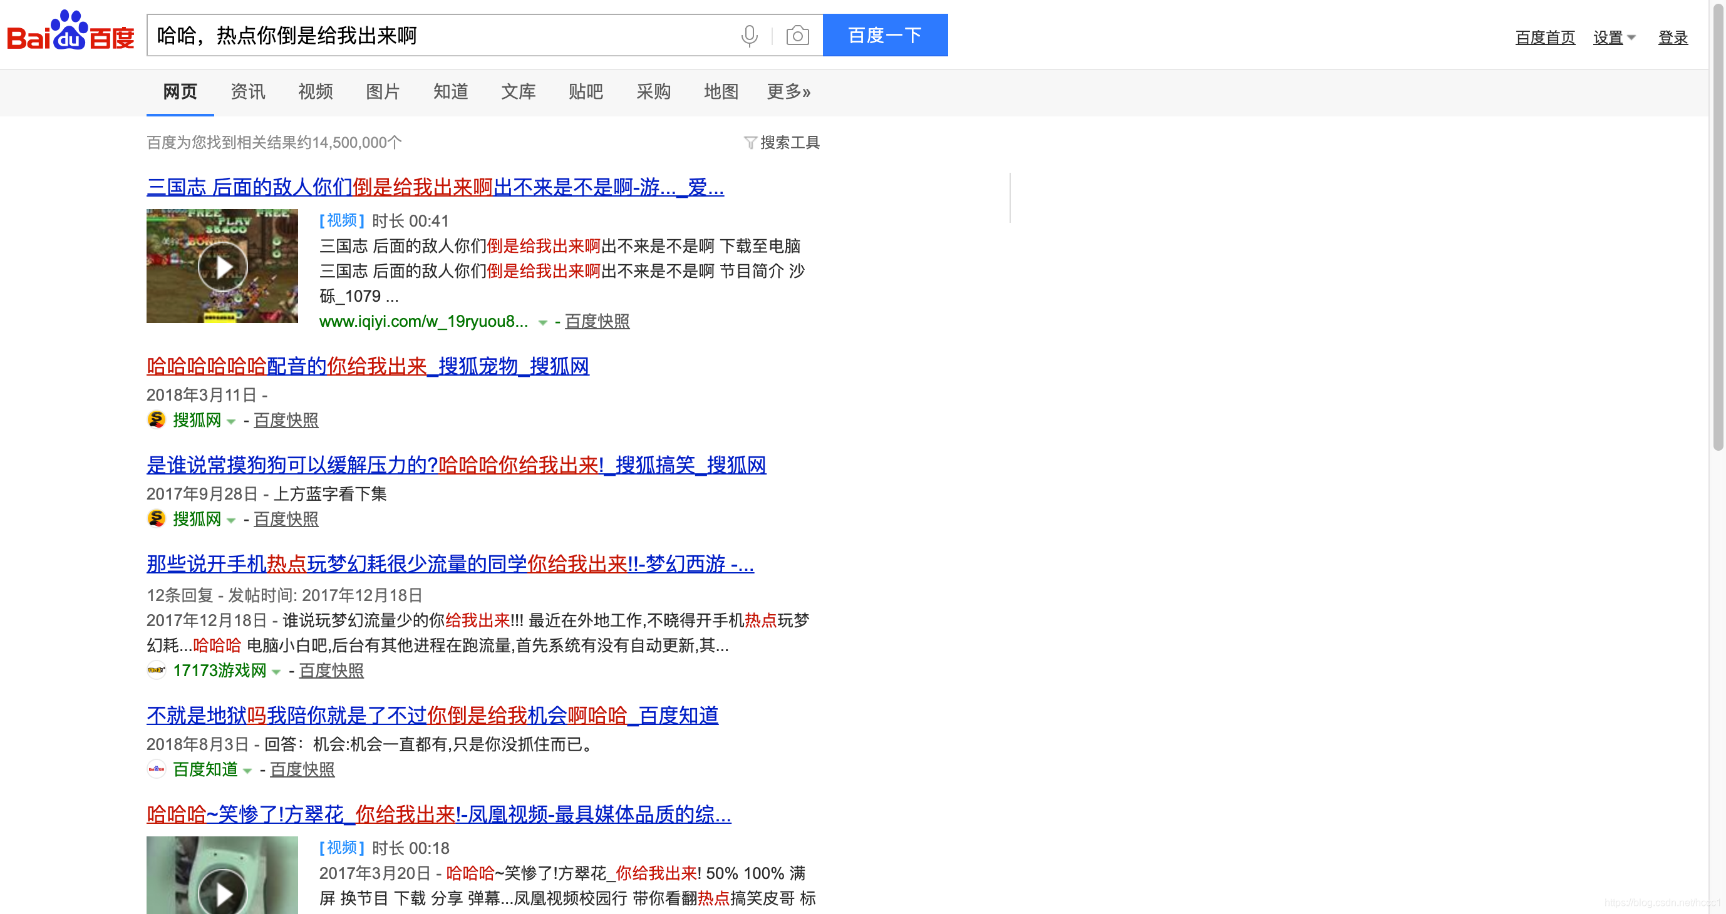Open the 百度首页 link
The width and height of the screenshot is (1726, 914).
1545,38
